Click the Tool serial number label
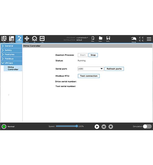 66,86
